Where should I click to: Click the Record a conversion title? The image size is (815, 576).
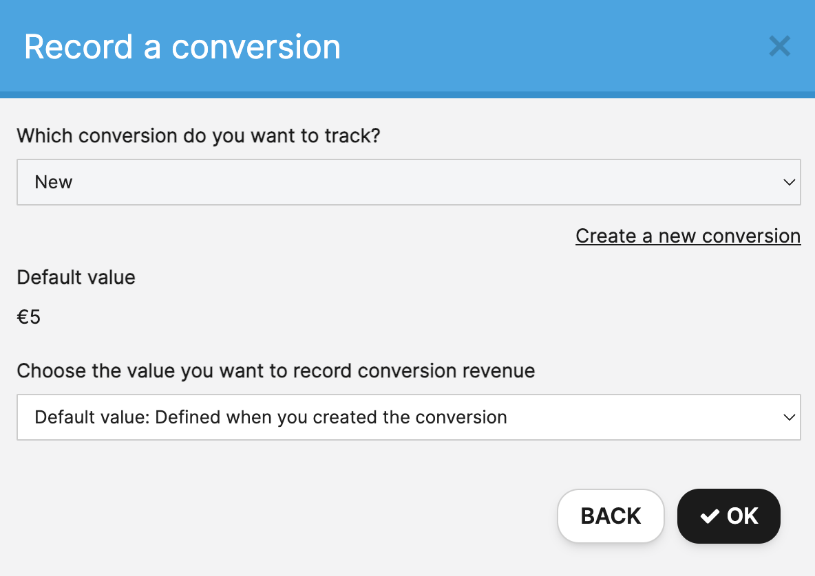pyautogui.click(x=182, y=47)
